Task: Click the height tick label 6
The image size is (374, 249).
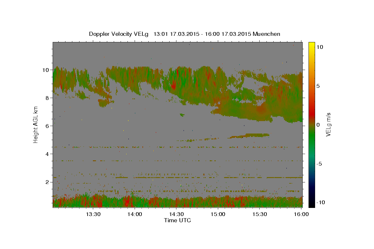Action: point(48,126)
